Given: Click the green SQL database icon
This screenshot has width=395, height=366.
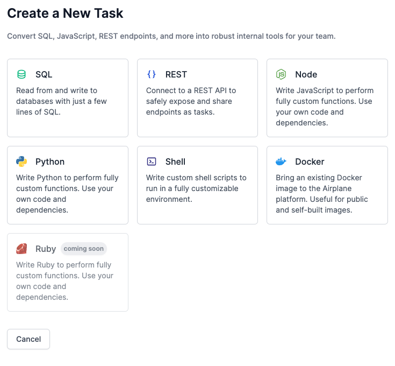Looking at the screenshot, I should coord(21,74).
